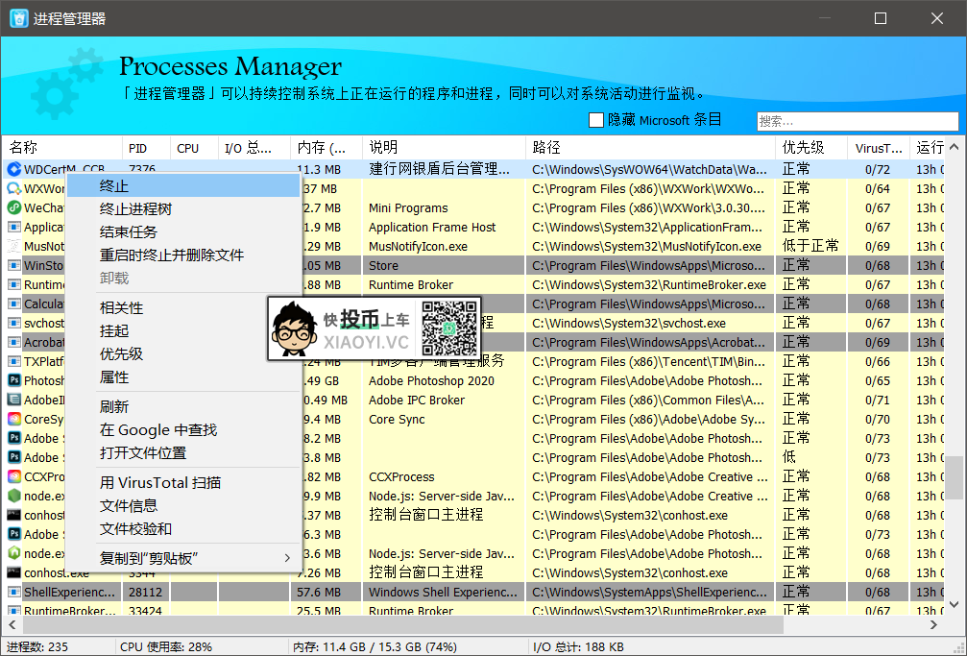Click the horizontal scrollbar thumb
Viewport: 967px width, 656px height.
(402, 624)
